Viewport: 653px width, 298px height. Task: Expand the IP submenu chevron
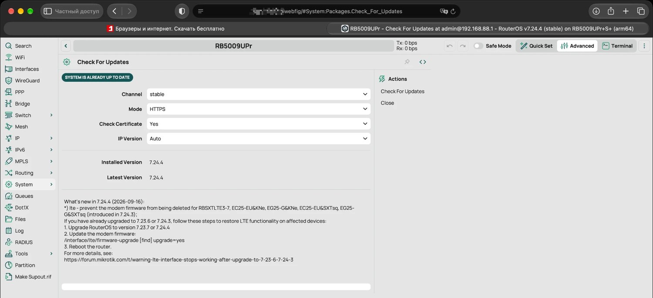51,138
